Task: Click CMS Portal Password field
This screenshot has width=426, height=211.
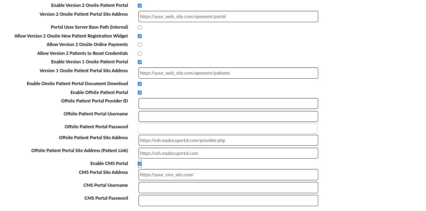Action: pyautogui.click(x=228, y=201)
